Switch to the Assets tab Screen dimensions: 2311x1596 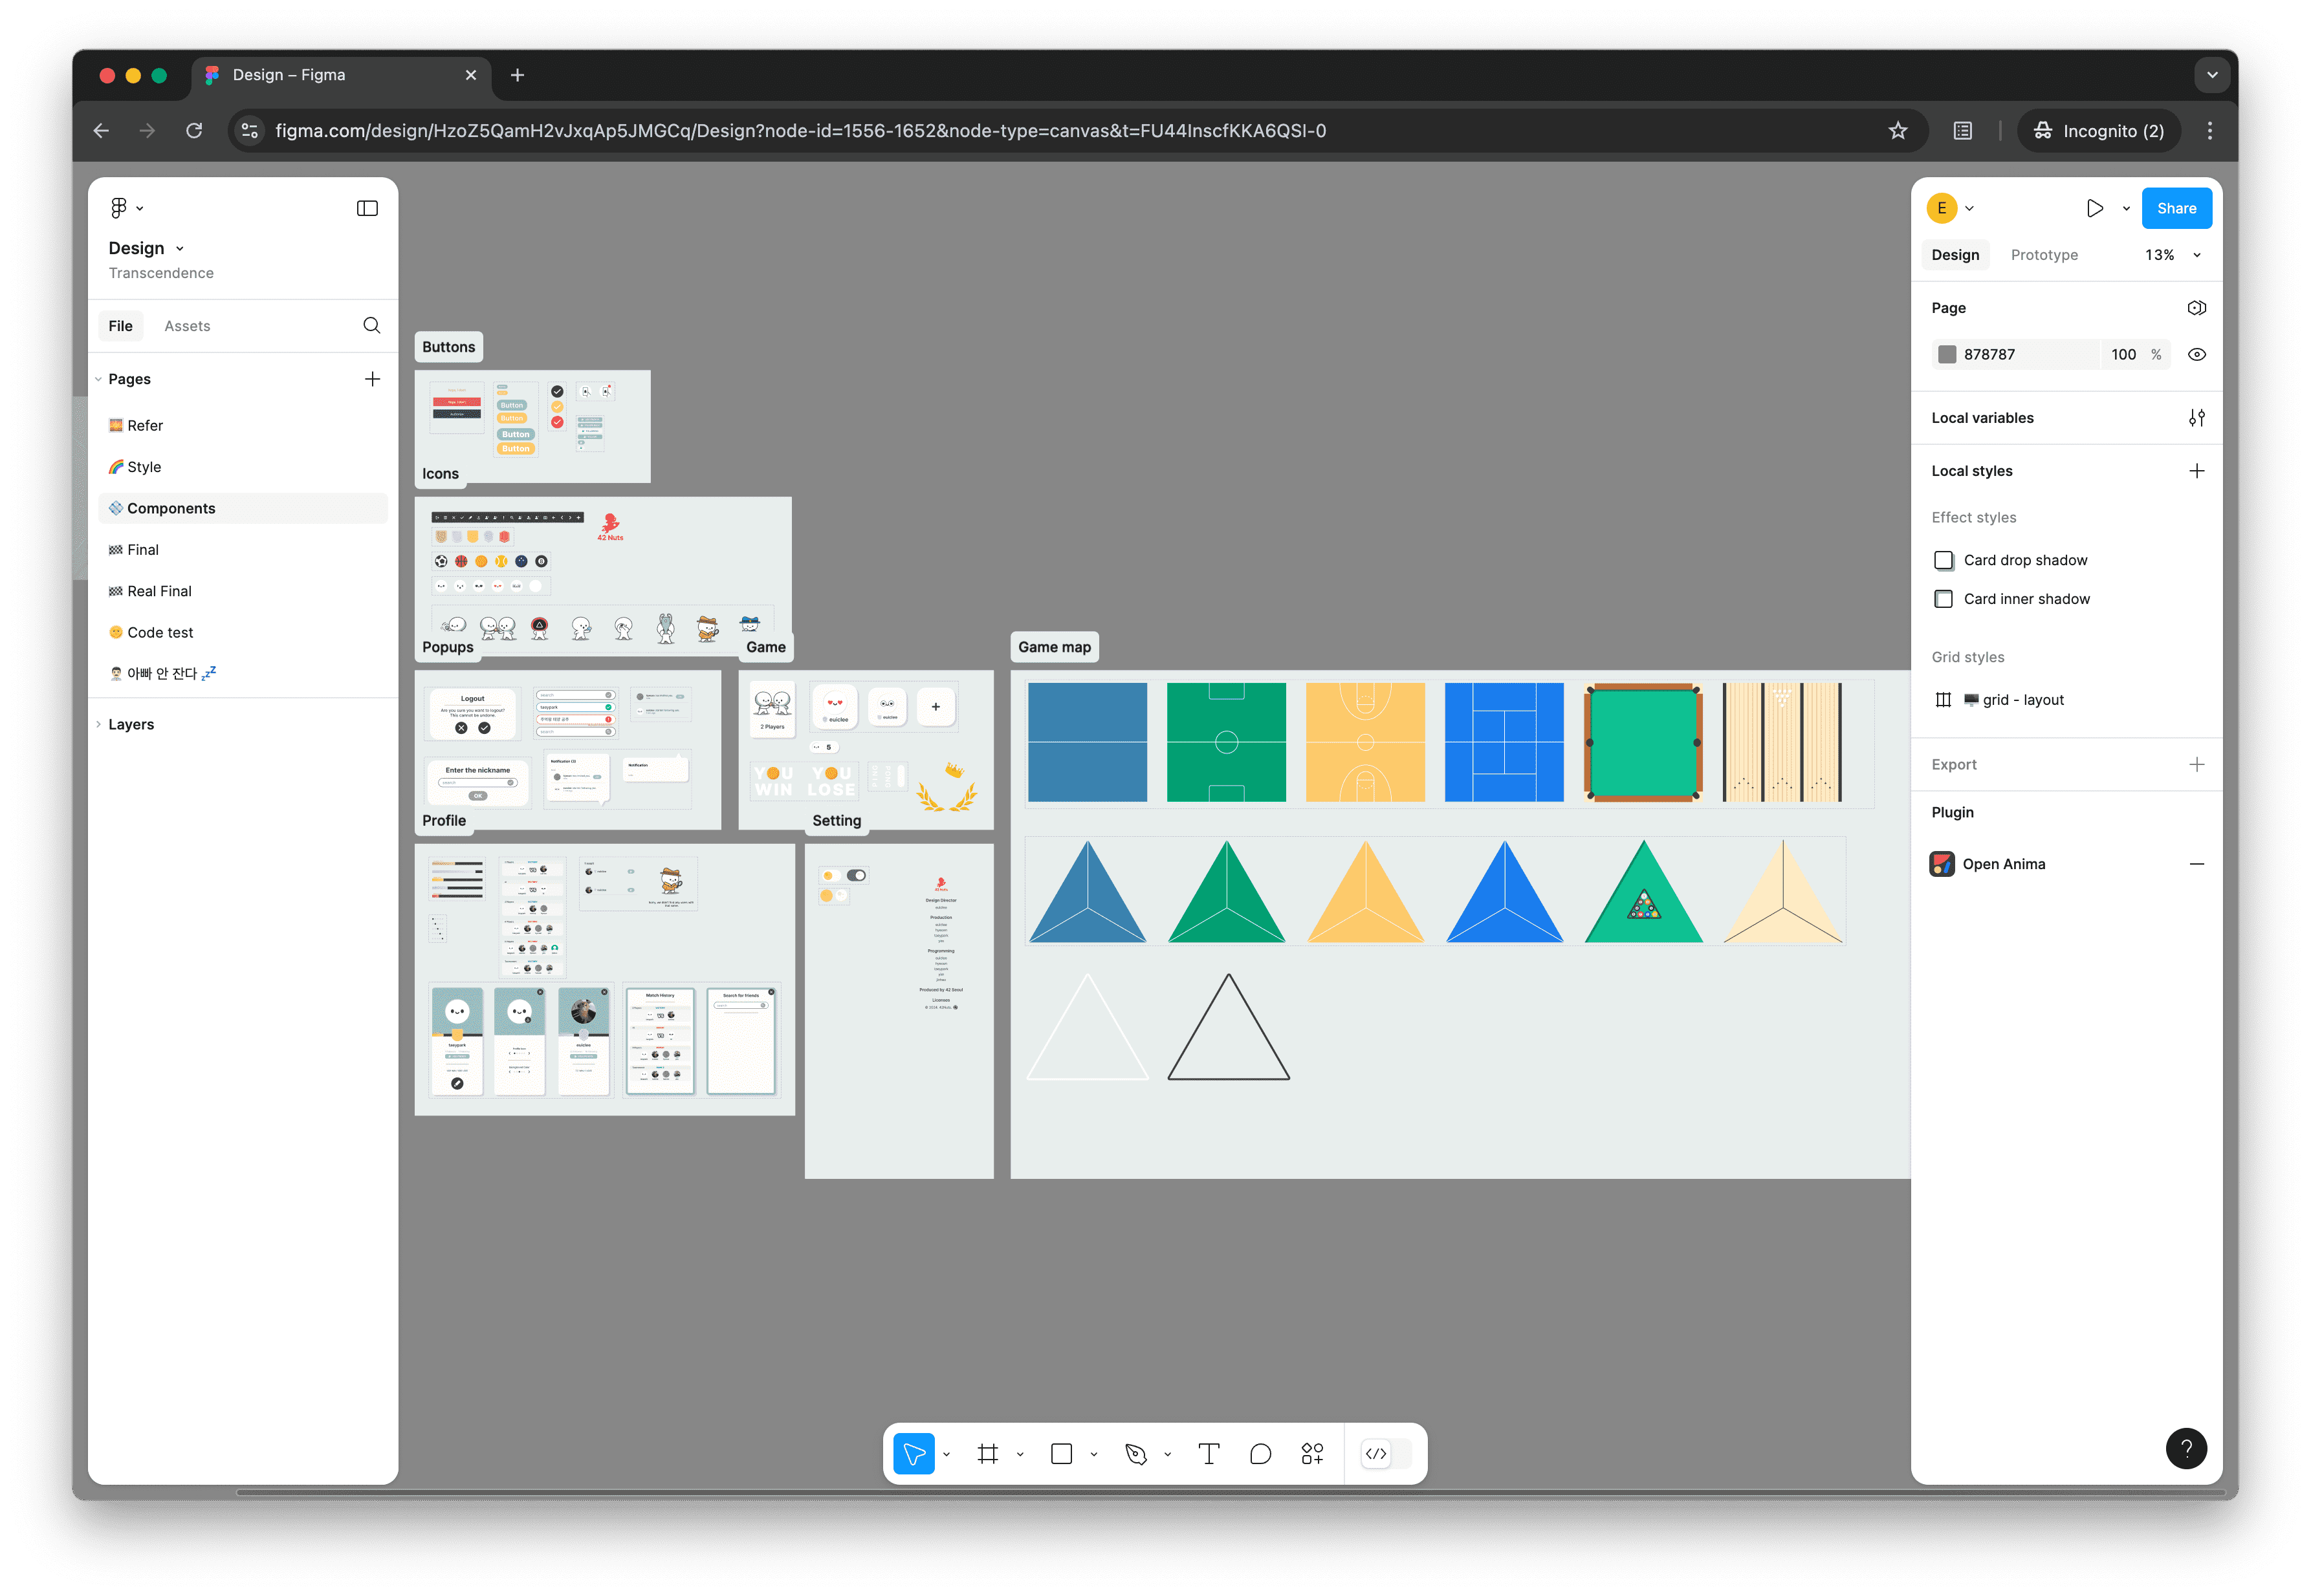(187, 326)
